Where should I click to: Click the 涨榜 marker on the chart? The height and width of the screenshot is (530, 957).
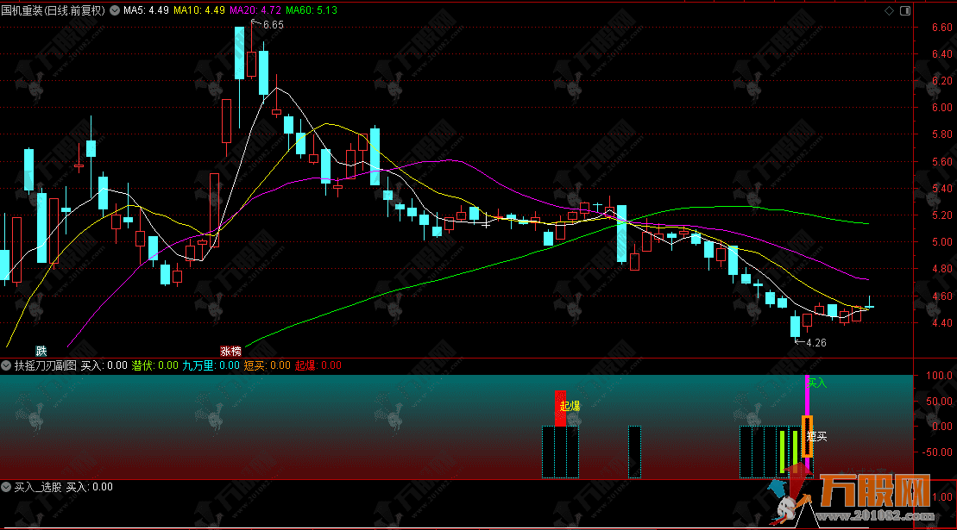click(x=230, y=351)
